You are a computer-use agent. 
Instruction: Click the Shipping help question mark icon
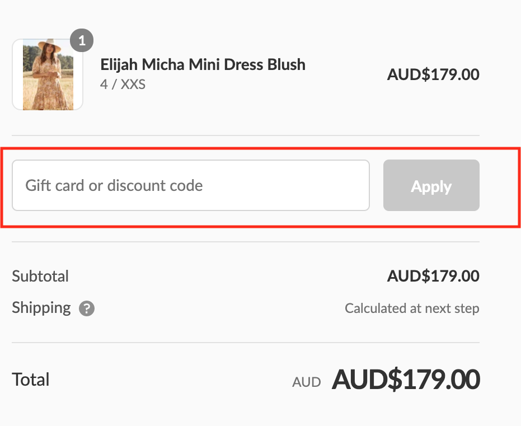coord(87,308)
